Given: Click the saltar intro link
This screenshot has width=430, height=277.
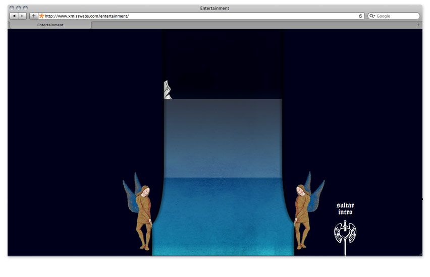Looking at the screenshot, I should [x=345, y=209].
